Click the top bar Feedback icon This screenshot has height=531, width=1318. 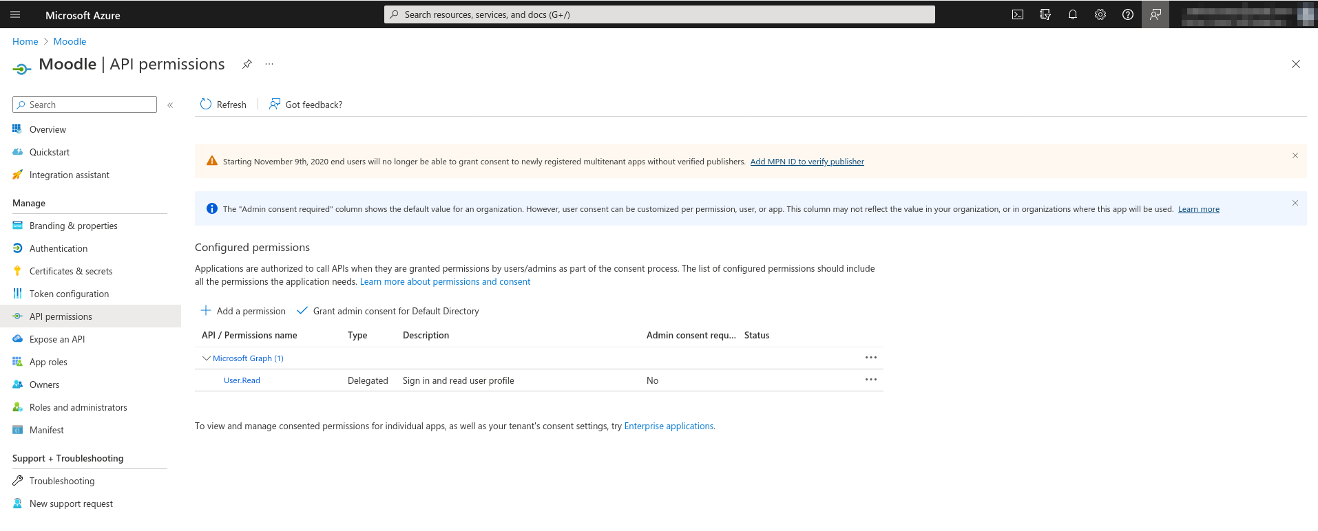coord(1155,14)
